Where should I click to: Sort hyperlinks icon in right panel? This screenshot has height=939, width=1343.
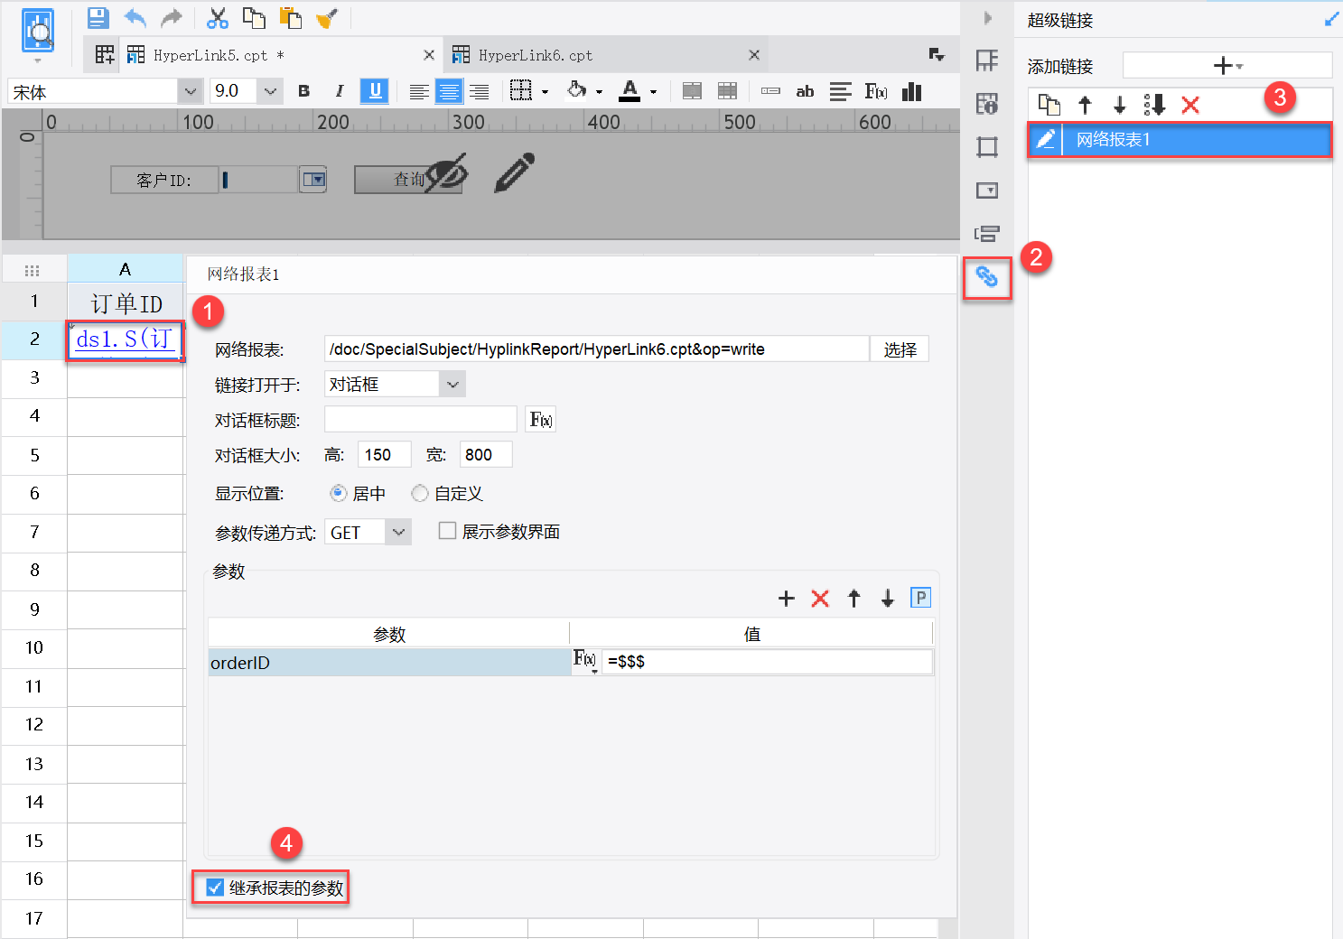[1154, 105]
